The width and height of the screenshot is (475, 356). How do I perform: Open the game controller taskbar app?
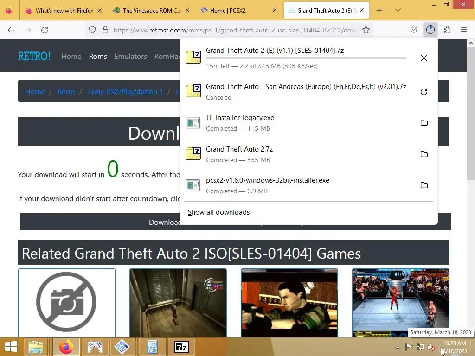[x=95, y=347]
